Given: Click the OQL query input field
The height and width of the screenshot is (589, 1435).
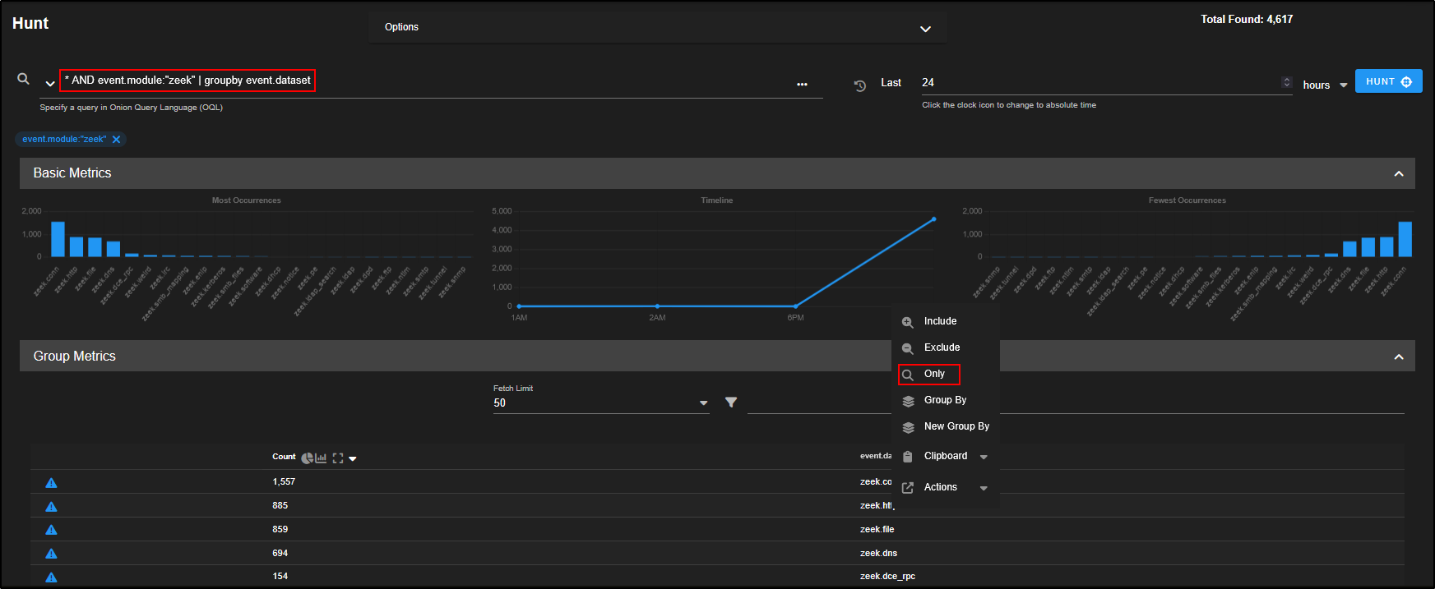Looking at the screenshot, I should [x=493, y=81].
